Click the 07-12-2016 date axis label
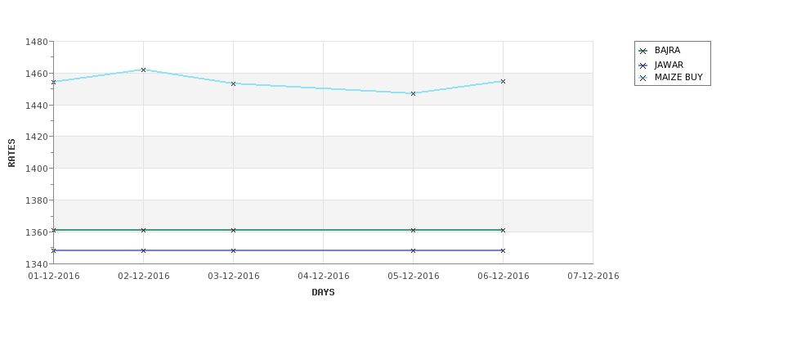Viewport: 797px width, 351px height. pos(593,277)
